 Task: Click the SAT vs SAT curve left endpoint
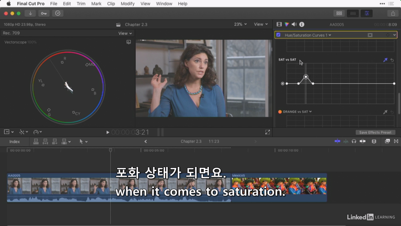click(x=287, y=83)
